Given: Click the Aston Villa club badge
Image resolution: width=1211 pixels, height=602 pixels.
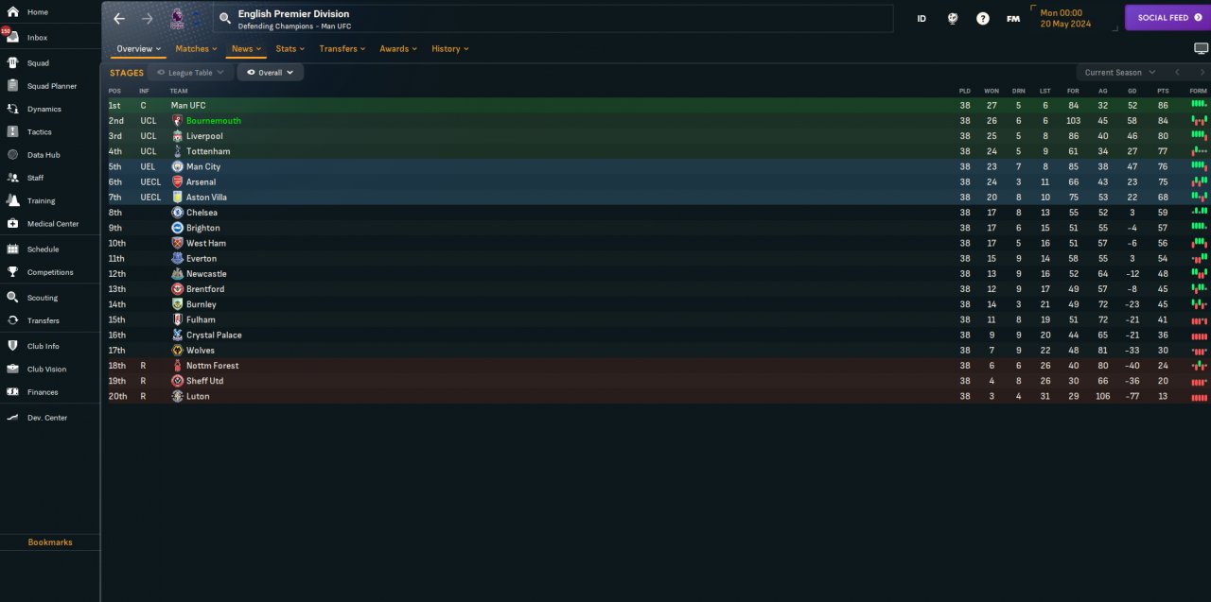Looking at the screenshot, I should click(177, 198).
